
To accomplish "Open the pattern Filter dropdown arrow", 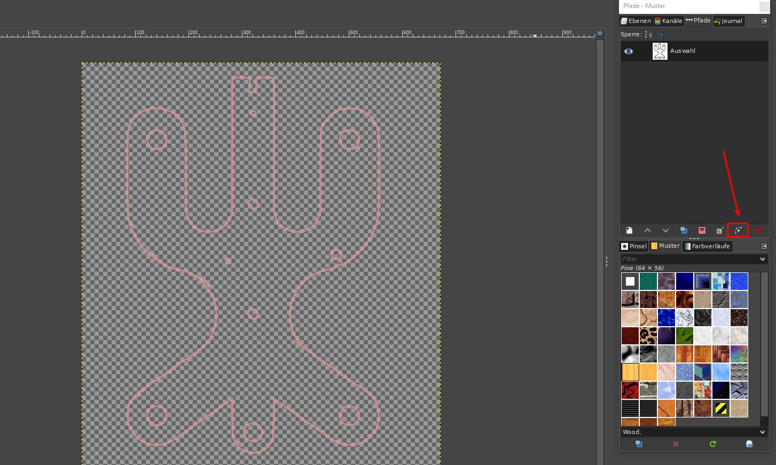I will [762, 259].
